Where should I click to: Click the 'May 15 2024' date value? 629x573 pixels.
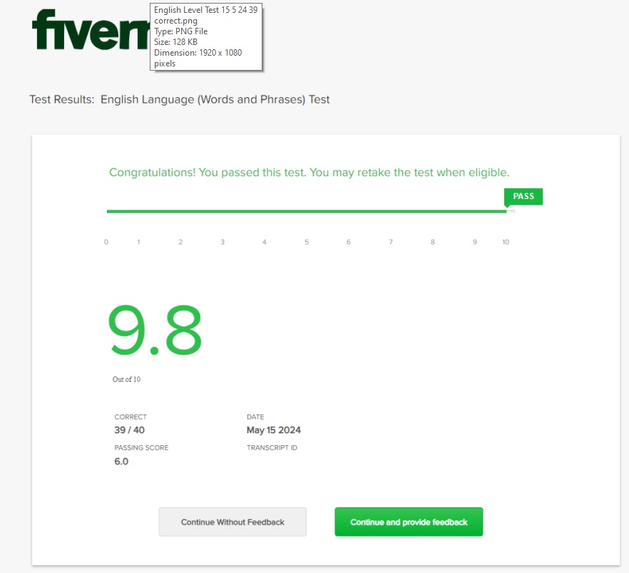tap(274, 430)
